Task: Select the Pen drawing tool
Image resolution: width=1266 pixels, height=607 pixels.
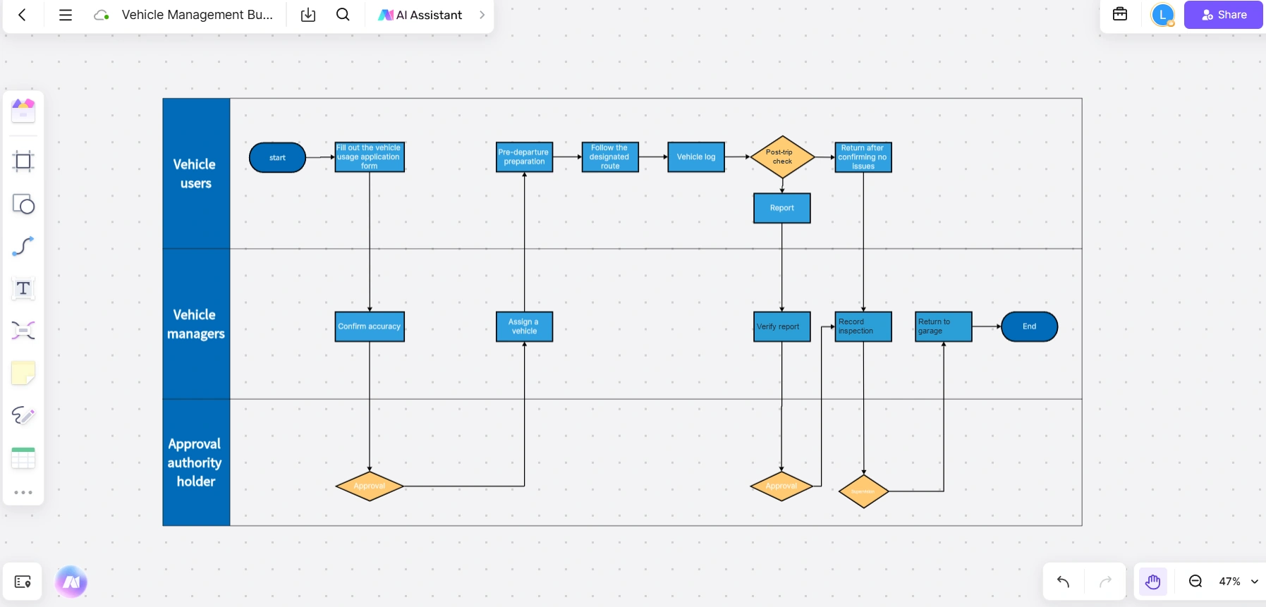Action: (23, 415)
